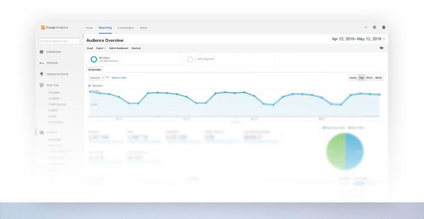Click the Search reports & help field

[x=59, y=41]
